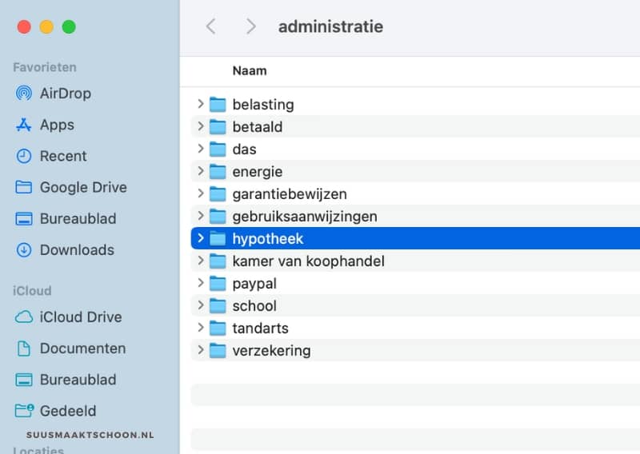Open the Google Drive sidebar folder
The width and height of the screenshot is (640, 454).
(82, 187)
